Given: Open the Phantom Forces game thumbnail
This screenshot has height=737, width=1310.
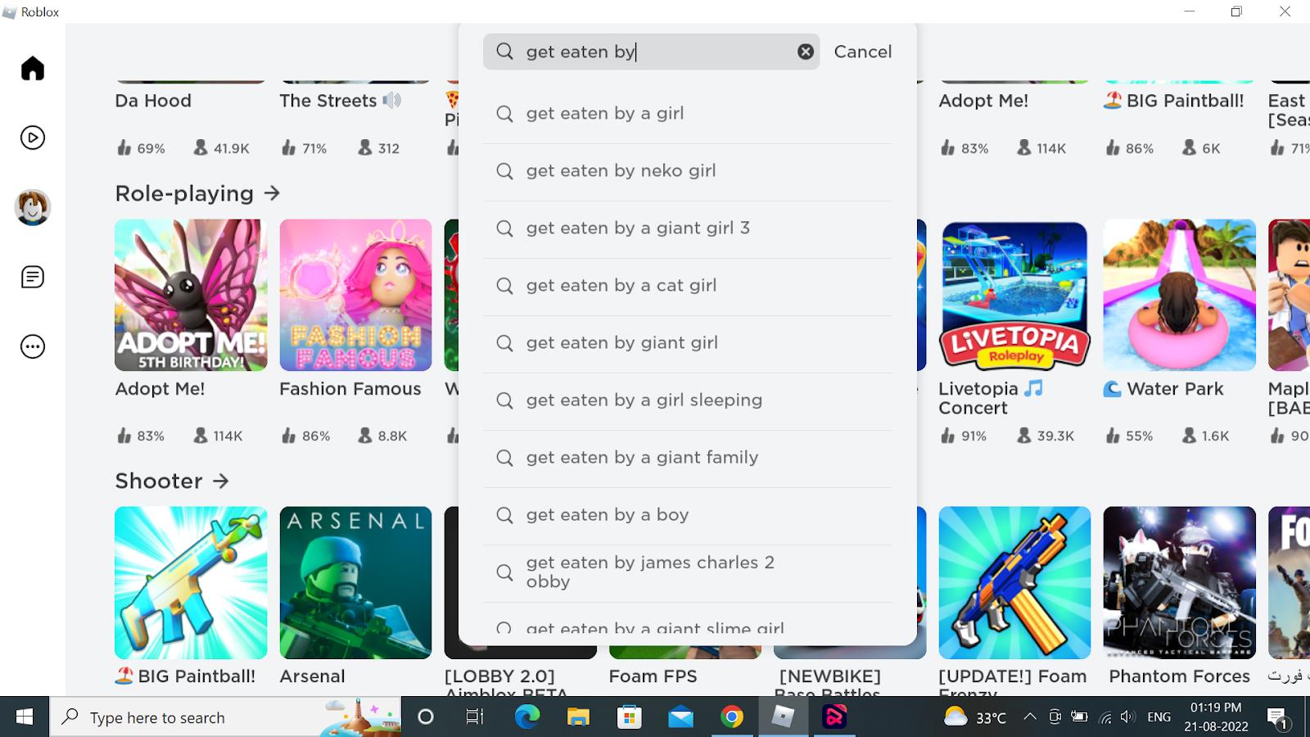Looking at the screenshot, I should point(1179,582).
